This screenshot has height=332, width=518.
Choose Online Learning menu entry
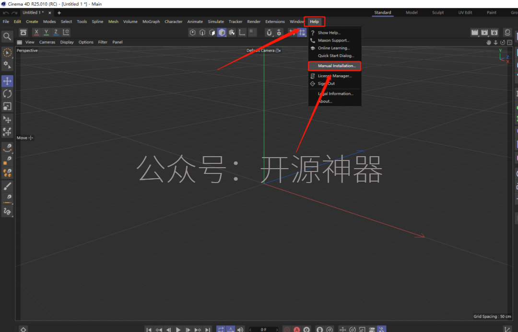(334, 48)
